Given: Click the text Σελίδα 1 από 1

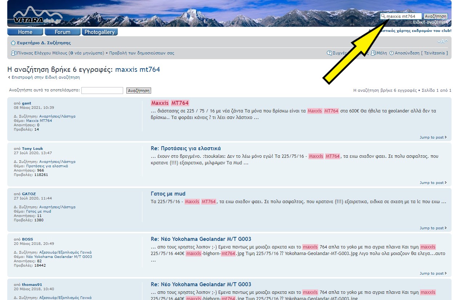Looking at the screenshot, I should [x=437, y=90].
